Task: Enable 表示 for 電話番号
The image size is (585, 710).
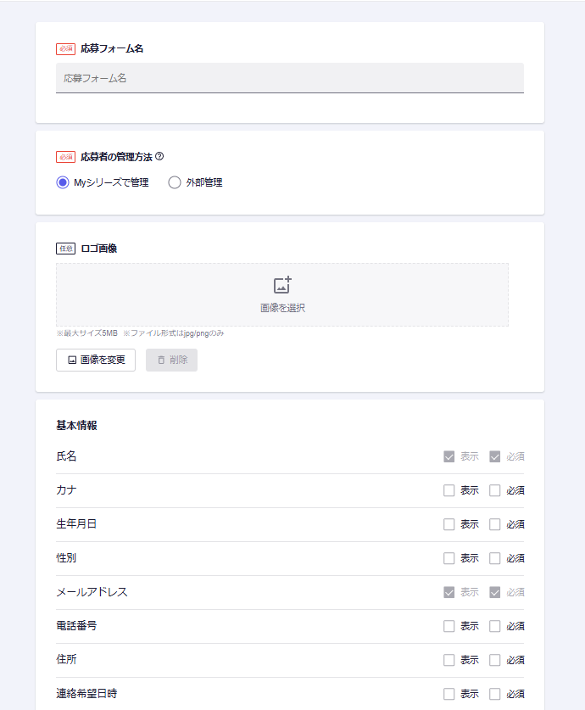Action: click(x=449, y=626)
